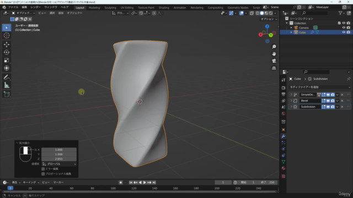Select the Cursor tool
Viewport: 353px width, 198px height.
7,35
